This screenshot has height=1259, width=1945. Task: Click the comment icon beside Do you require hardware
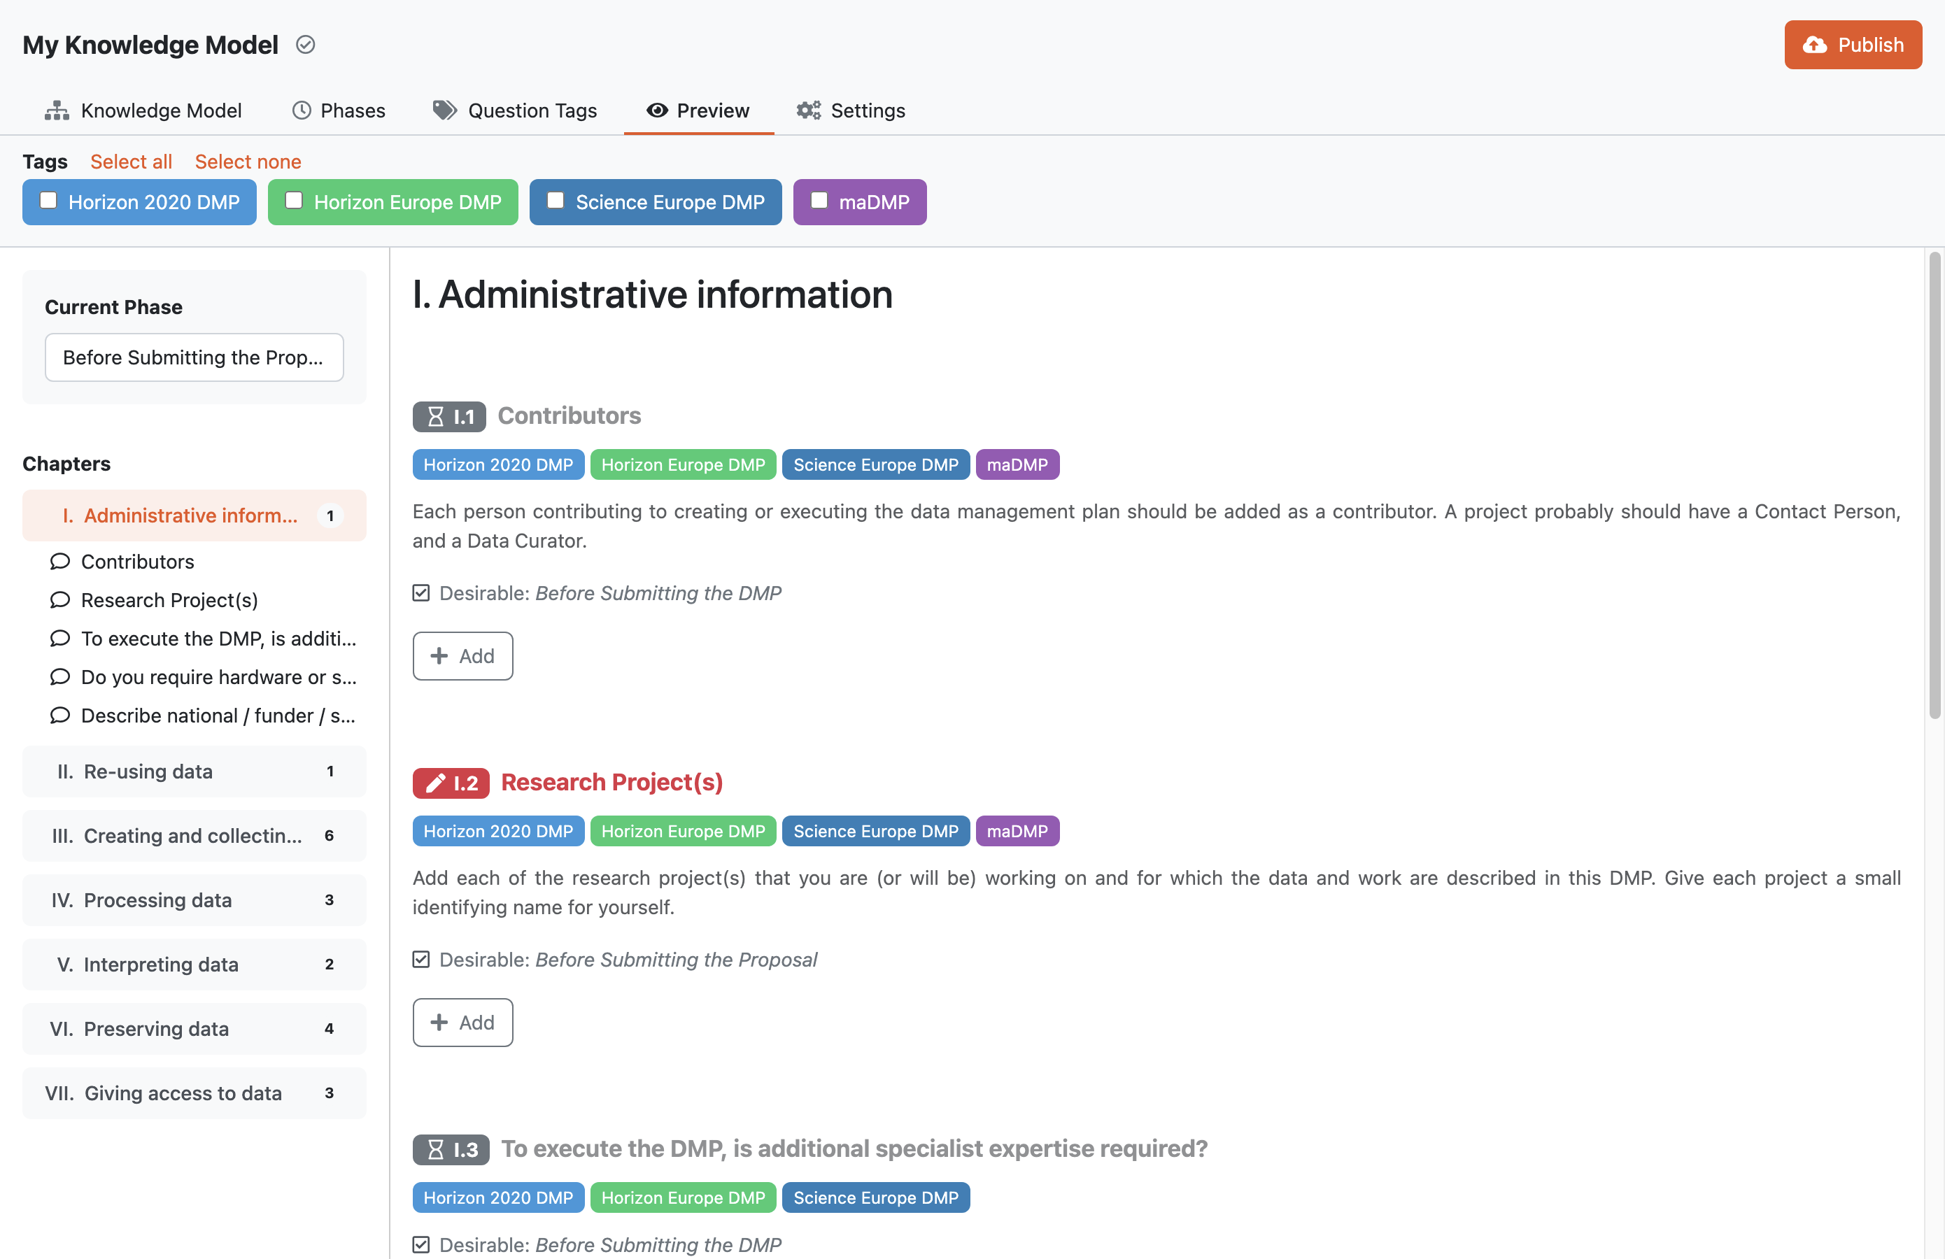[59, 676]
